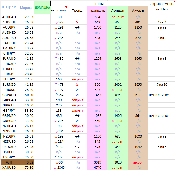Select the USDCHF pair cell
The image size is (175, 170).
[9, 152]
